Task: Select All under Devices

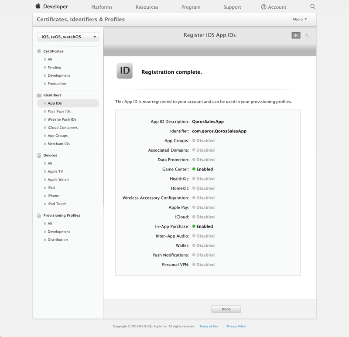Action: (x=50, y=163)
